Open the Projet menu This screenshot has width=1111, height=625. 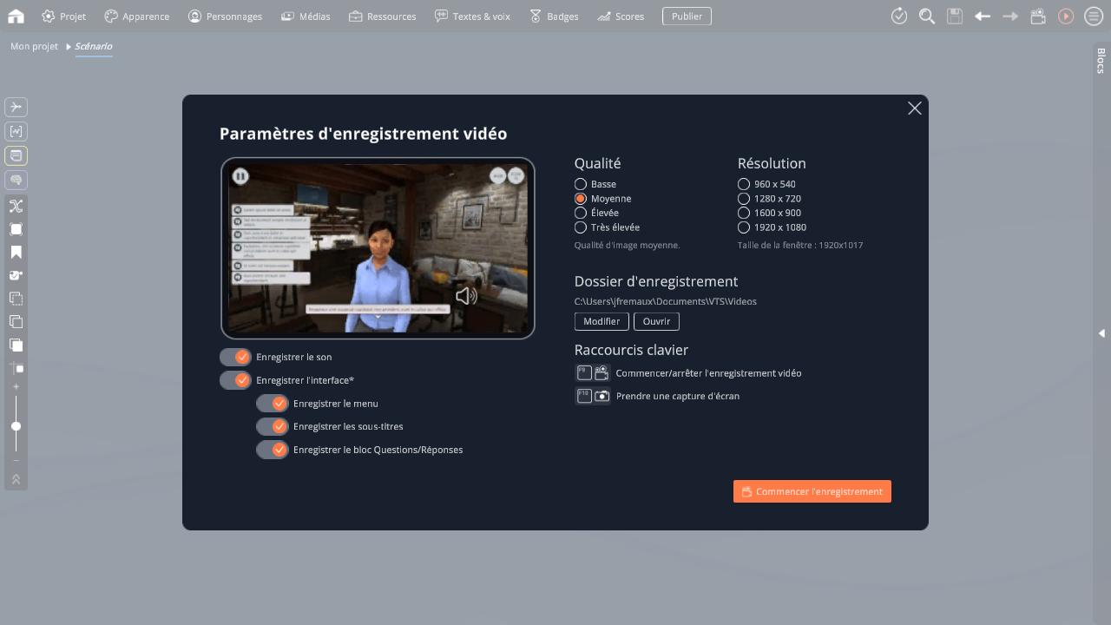point(63,16)
